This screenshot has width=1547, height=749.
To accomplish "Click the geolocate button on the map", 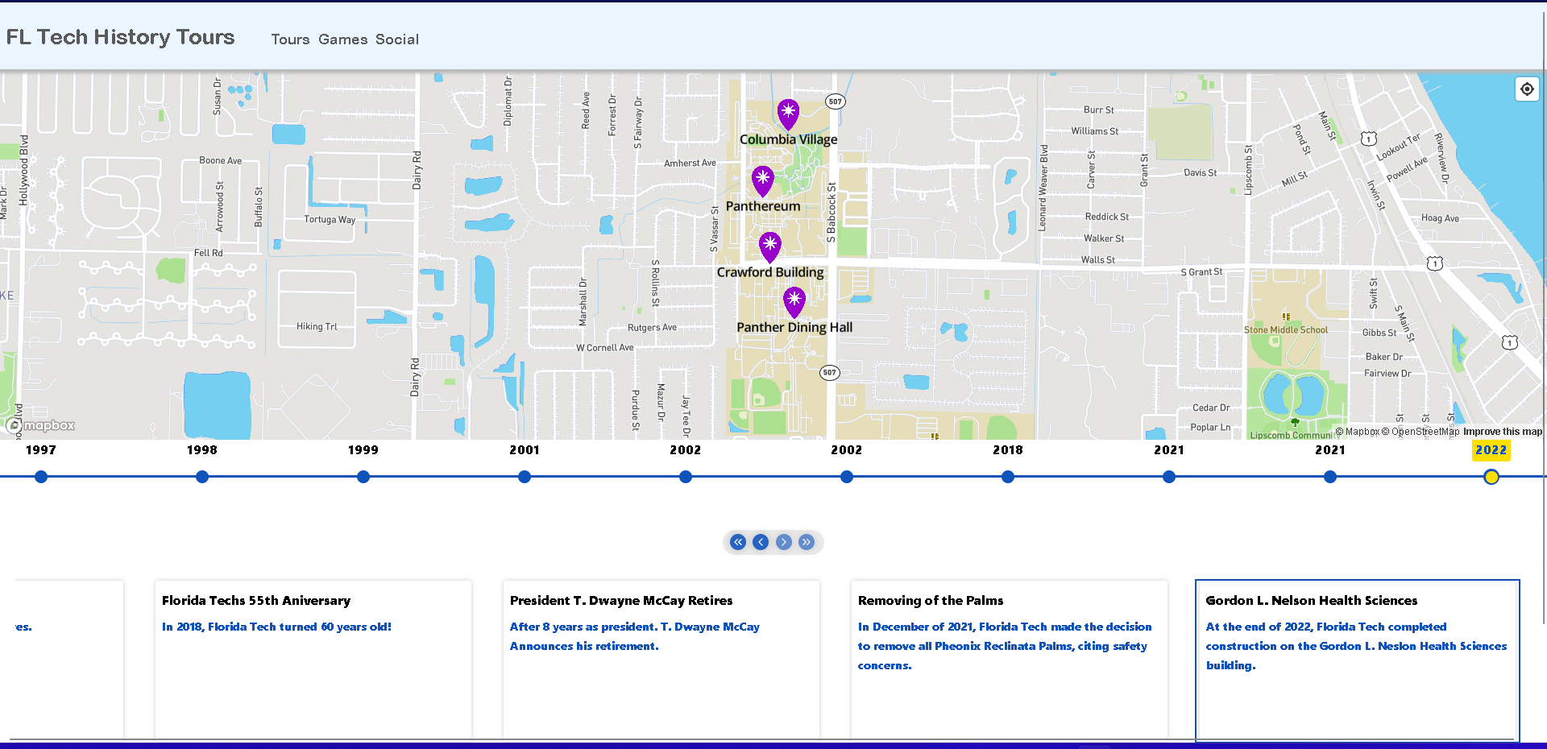I will (1527, 89).
